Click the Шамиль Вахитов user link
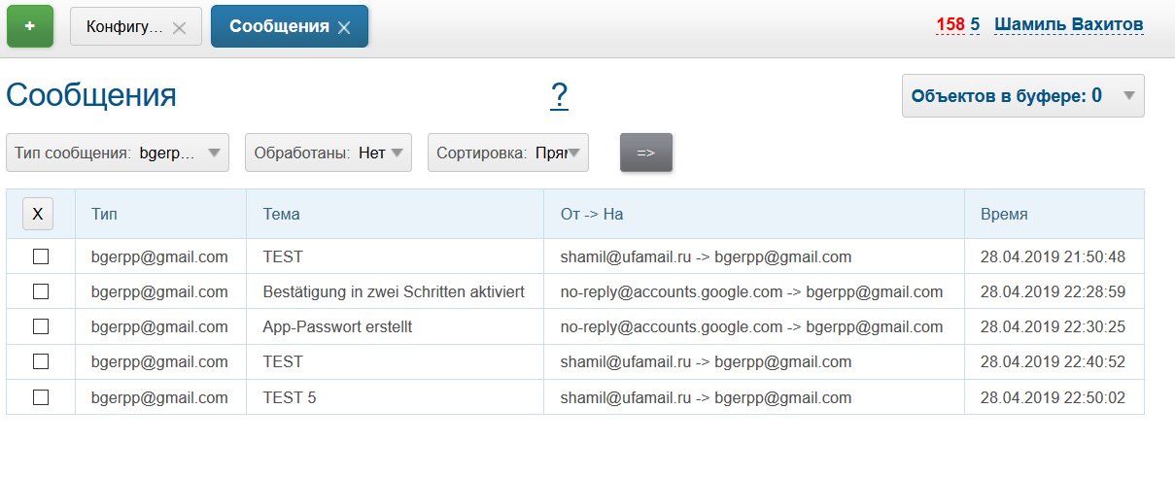The height and width of the screenshot is (477, 1175). (x=1068, y=24)
